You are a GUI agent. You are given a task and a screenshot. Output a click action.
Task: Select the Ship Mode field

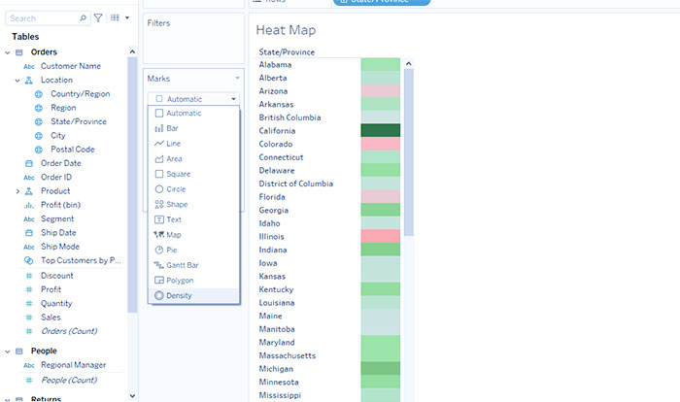point(60,247)
